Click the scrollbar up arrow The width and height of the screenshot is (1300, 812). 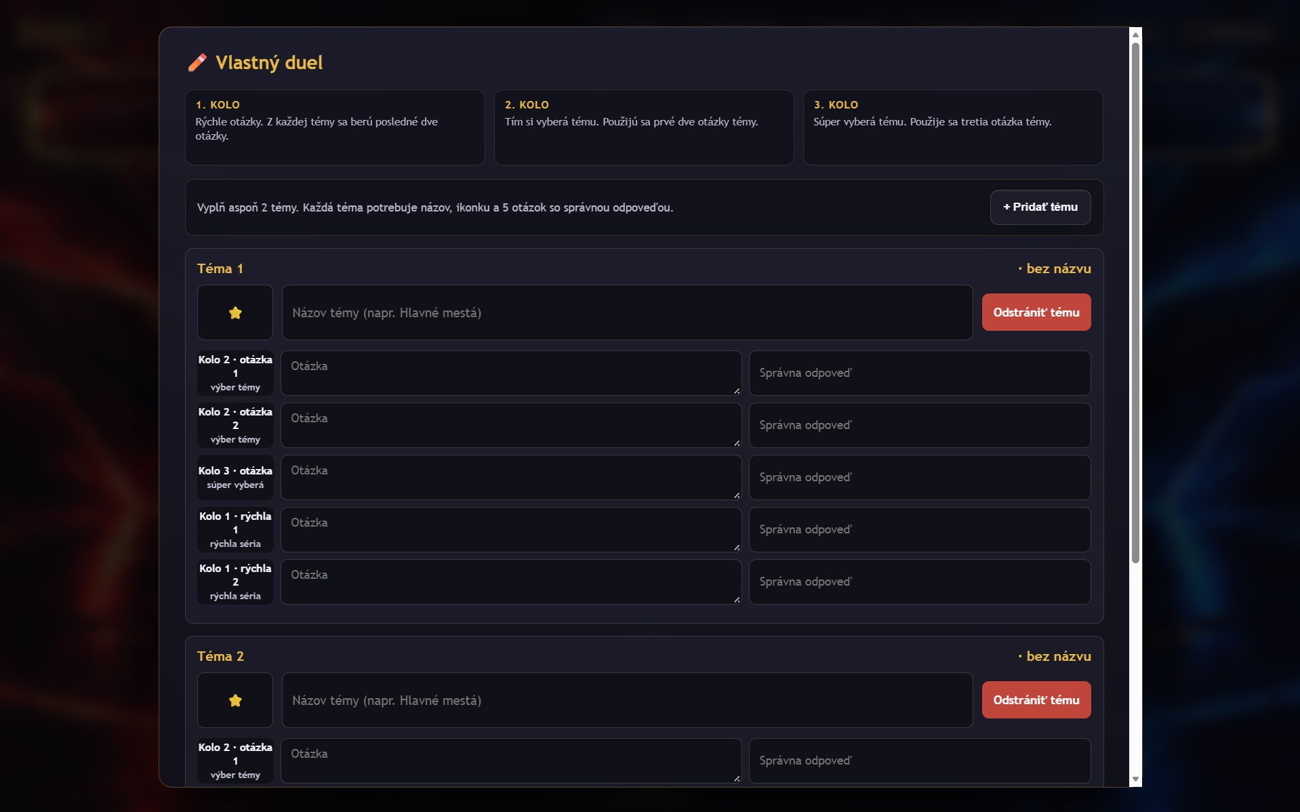click(1135, 35)
